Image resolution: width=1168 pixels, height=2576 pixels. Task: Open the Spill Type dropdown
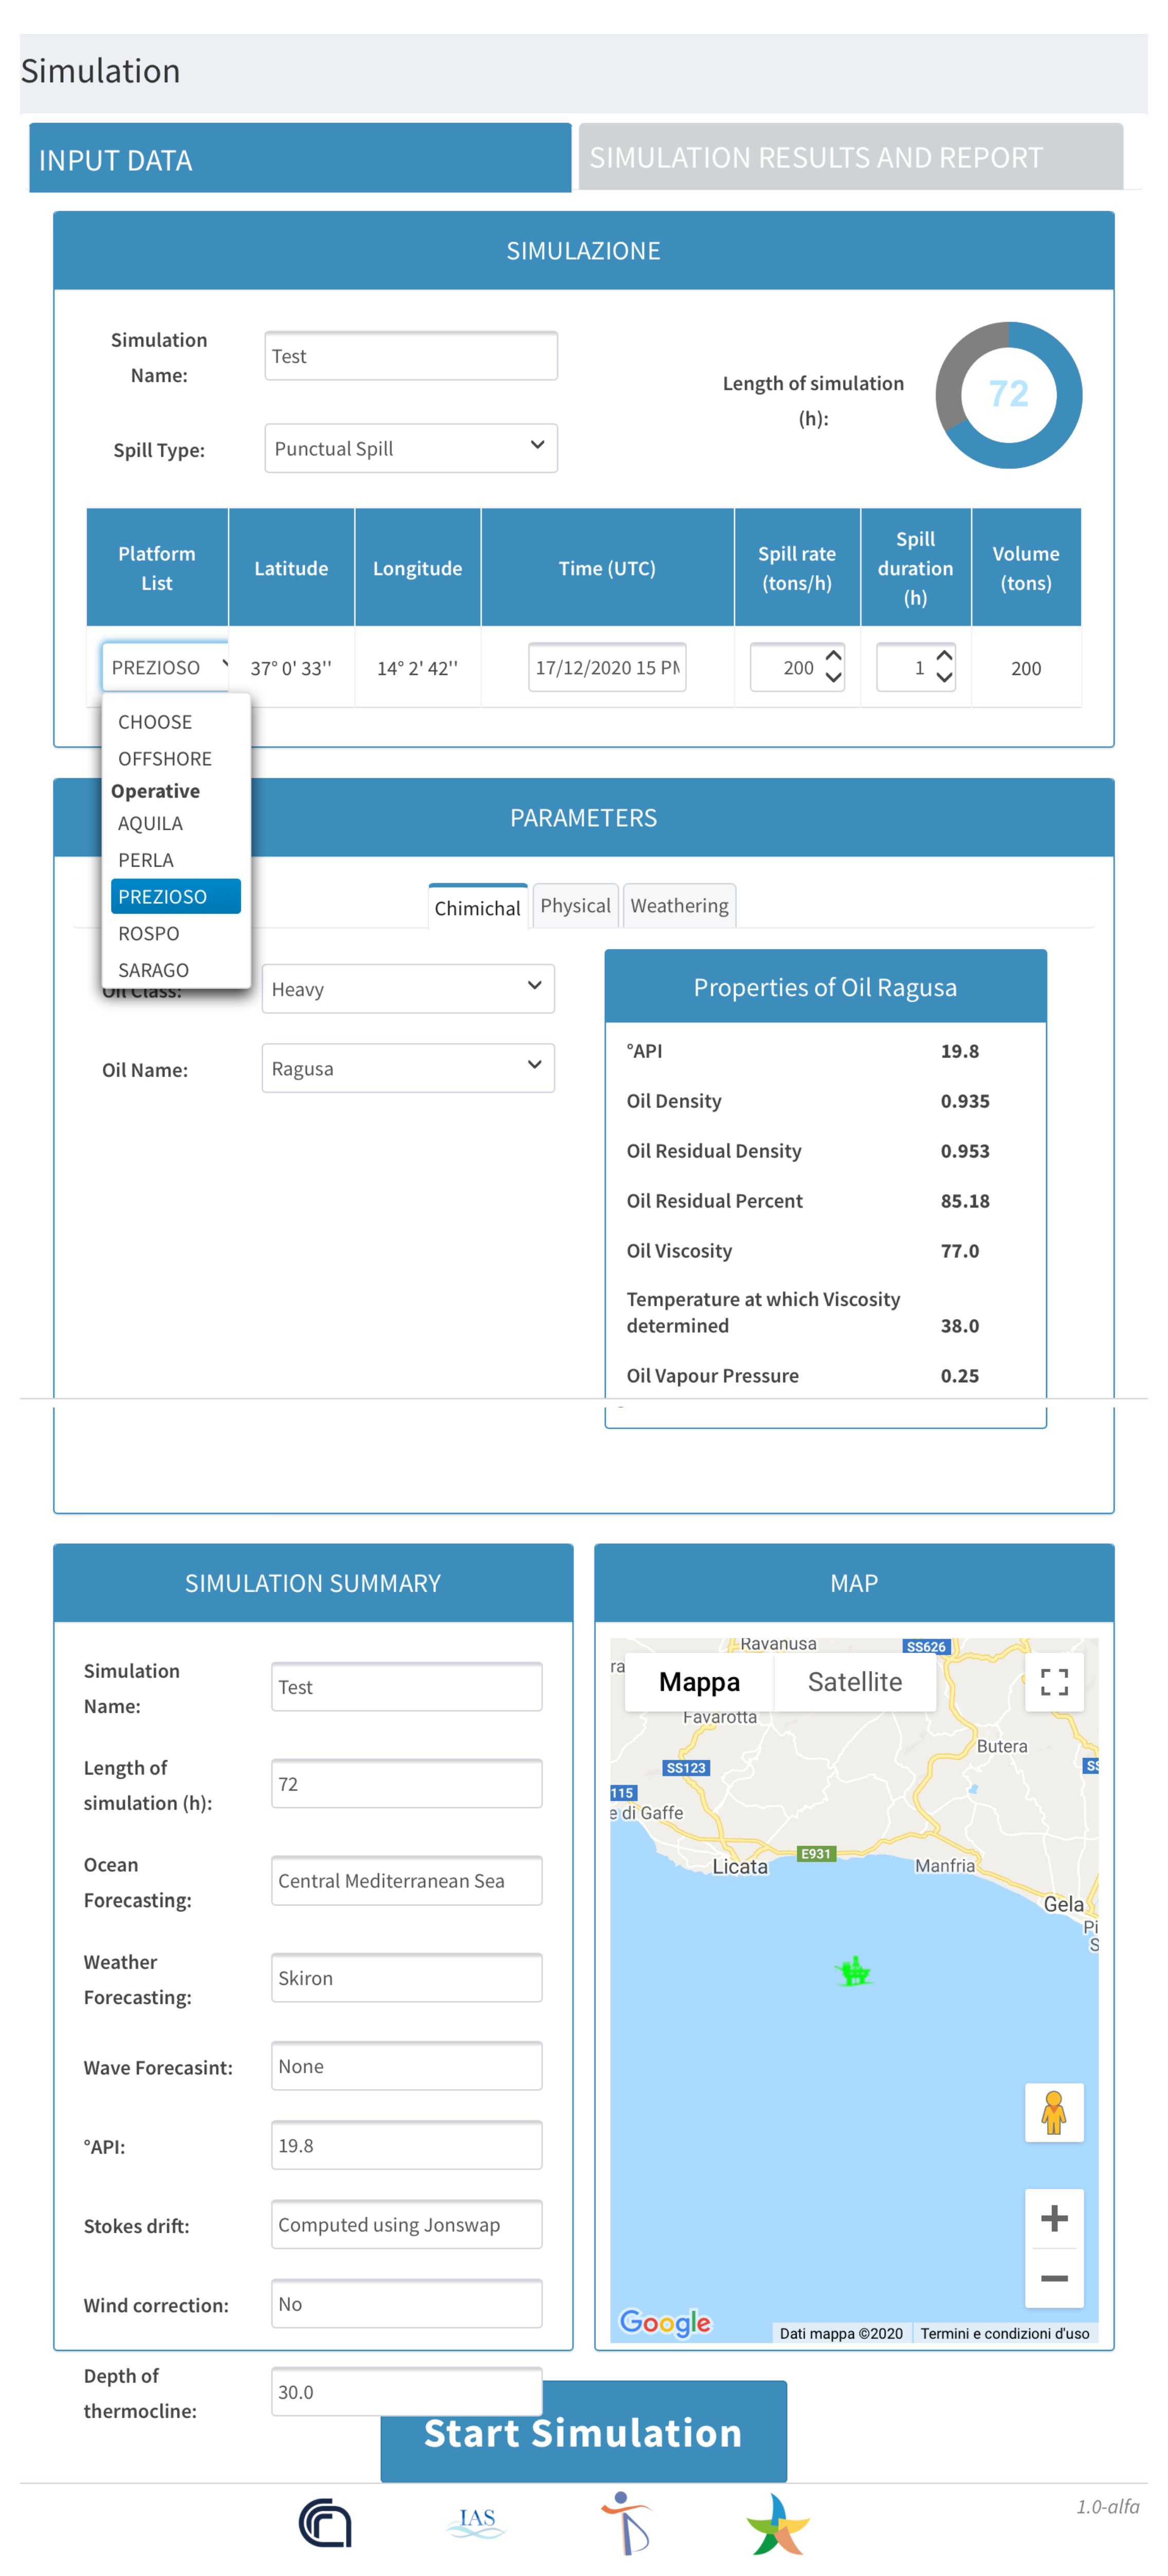pos(410,448)
